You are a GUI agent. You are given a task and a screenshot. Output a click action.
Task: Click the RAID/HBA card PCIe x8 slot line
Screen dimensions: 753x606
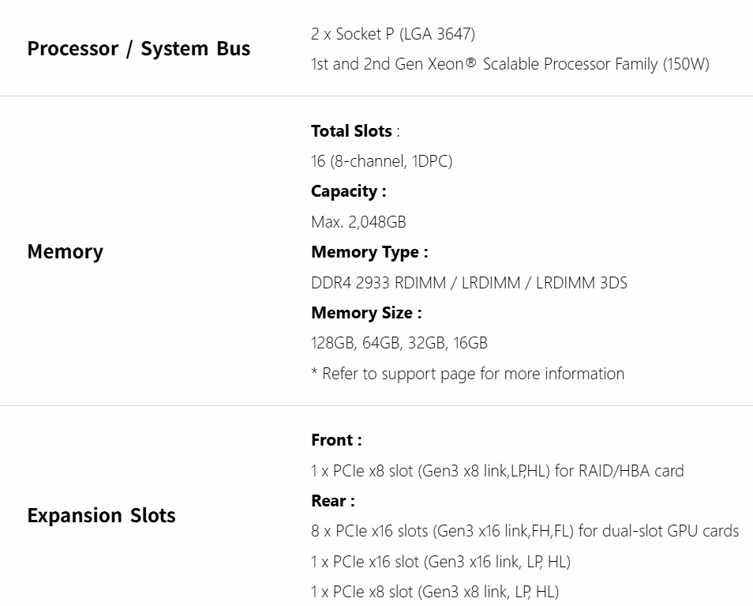tap(496, 471)
